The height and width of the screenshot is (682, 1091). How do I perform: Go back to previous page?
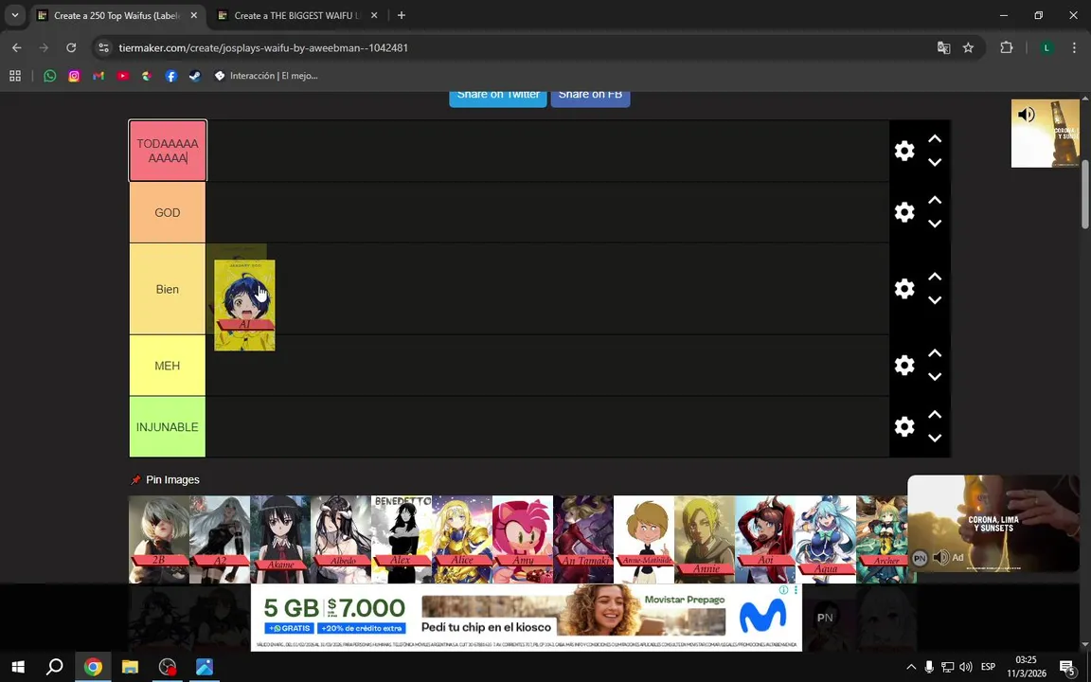pyautogui.click(x=17, y=47)
